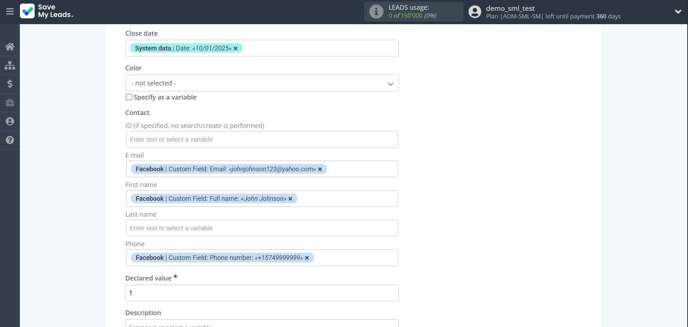Open the demo_sml_test account name
Image resolution: width=688 pixels, height=327 pixels.
[510, 8]
